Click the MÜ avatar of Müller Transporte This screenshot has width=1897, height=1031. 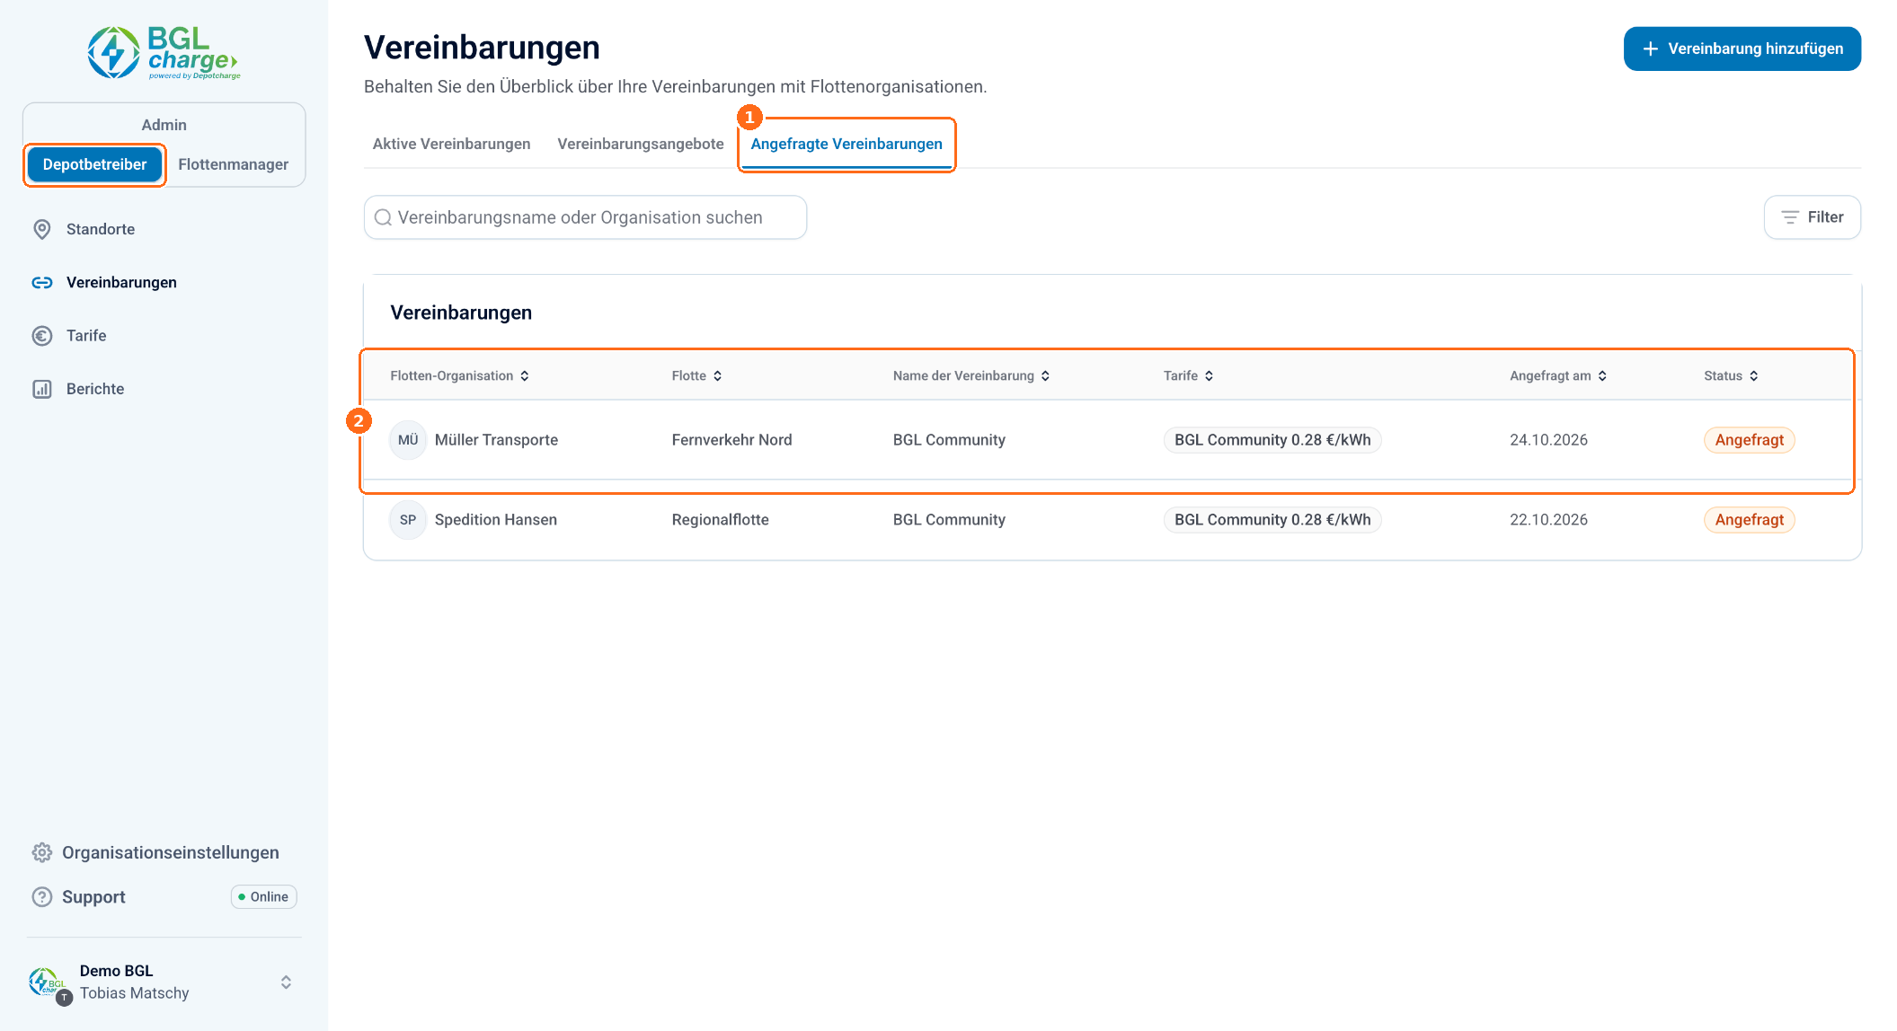click(x=408, y=440)
